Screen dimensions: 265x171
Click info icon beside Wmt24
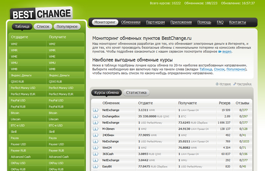(x=95, y=148)
